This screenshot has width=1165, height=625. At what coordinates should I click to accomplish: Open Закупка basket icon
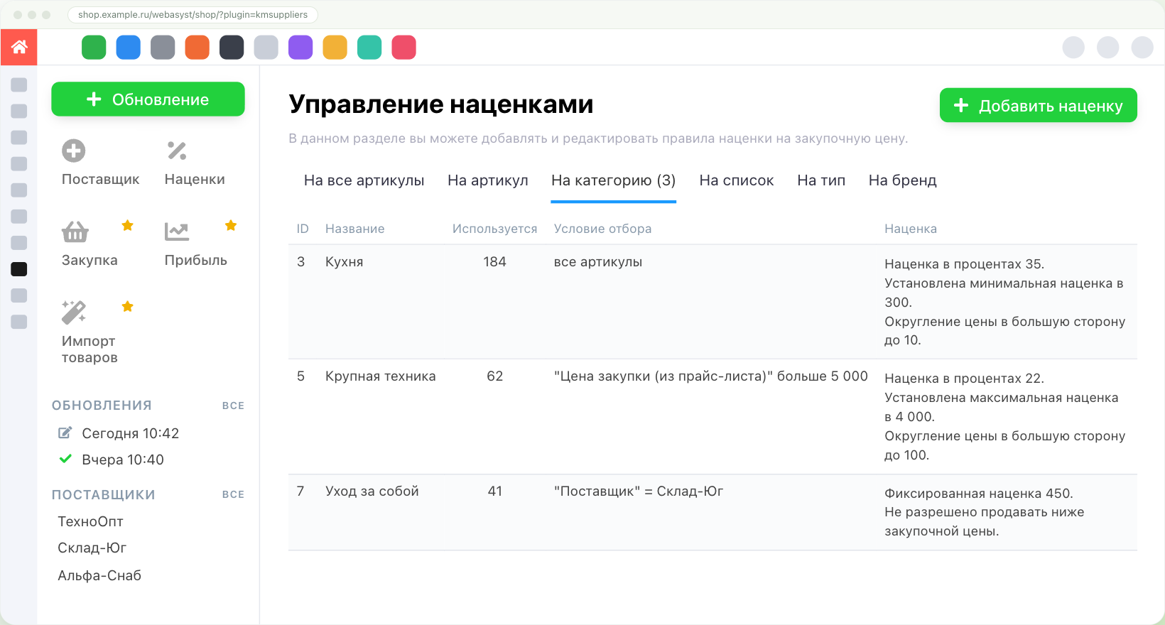click(75, 232)
